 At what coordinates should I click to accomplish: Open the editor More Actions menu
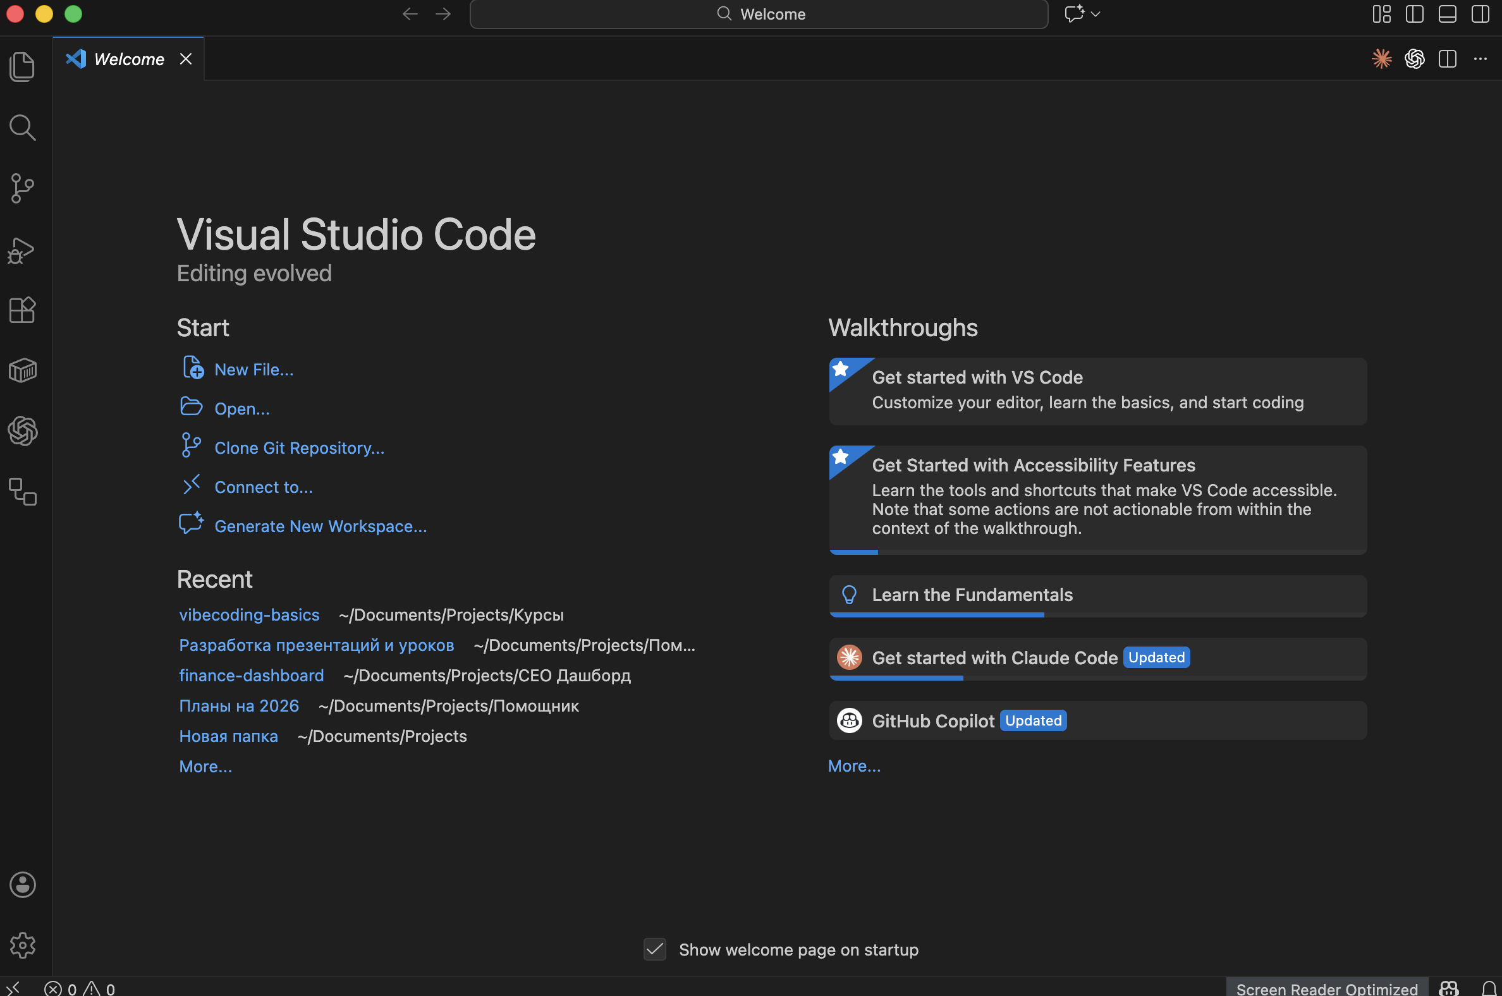[x=1480, y=58]
